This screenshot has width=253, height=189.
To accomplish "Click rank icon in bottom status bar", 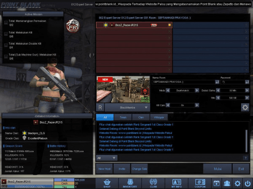I will point(4,181).
